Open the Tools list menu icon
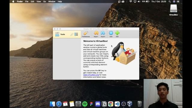 click(76, 34)
